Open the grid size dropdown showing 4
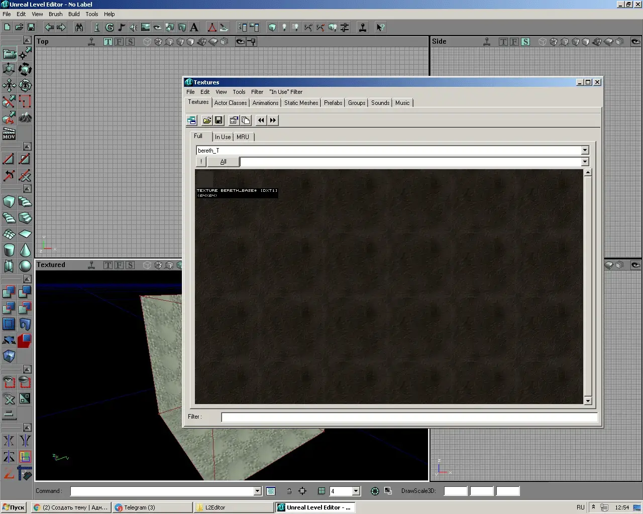The image size is (643, 514). click(x=356, y=491)
